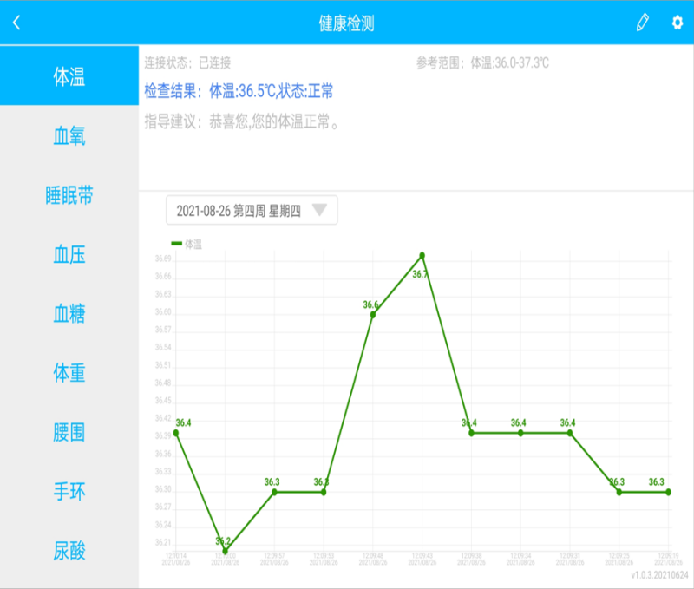694x589 pixels.
Task: Click the 36.2 lowest data point
Action: pyautogui.click(x=226, y=551)
